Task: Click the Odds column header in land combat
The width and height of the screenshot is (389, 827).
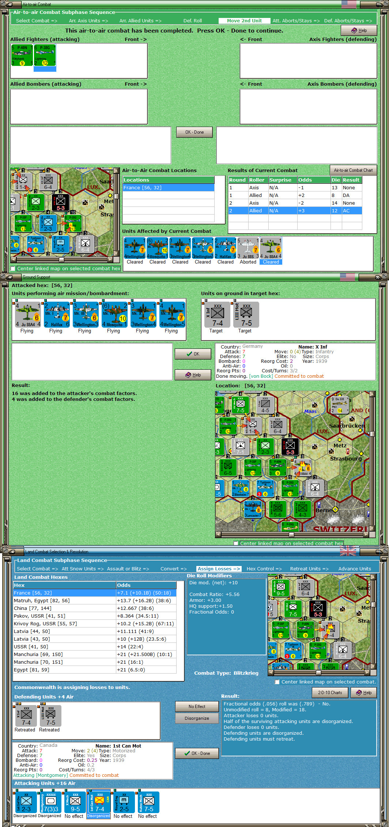Action: pyautogui.click(x=146, y=585)
